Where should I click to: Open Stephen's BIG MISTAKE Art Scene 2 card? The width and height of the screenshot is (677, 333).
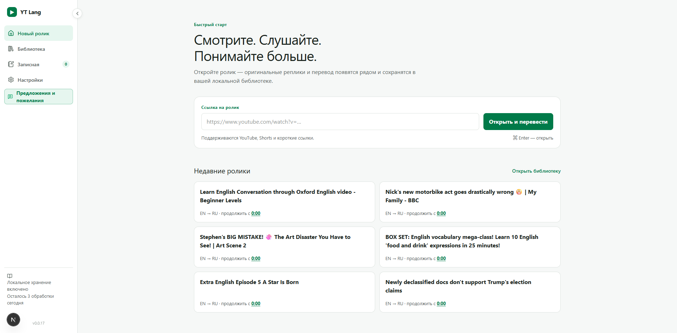pos(284,247)
